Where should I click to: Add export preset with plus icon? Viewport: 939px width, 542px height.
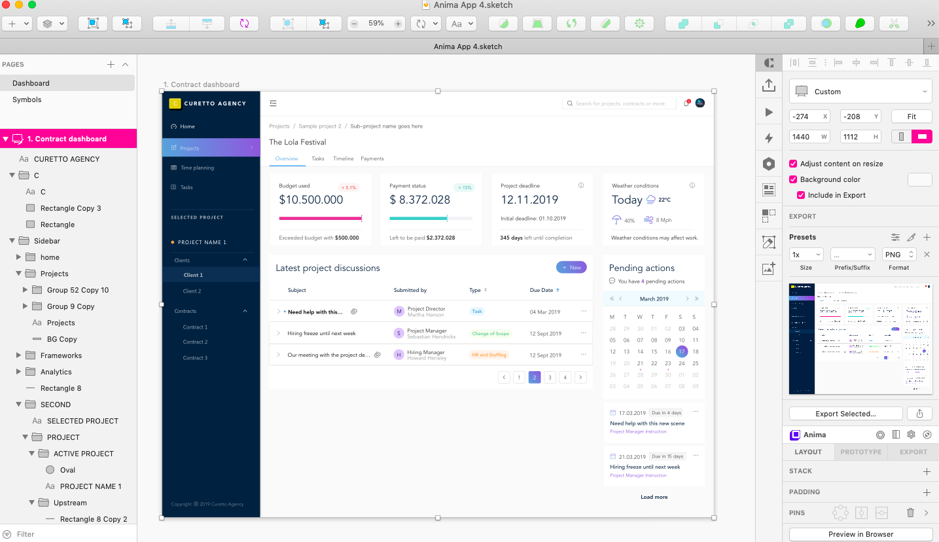[927, 237]
